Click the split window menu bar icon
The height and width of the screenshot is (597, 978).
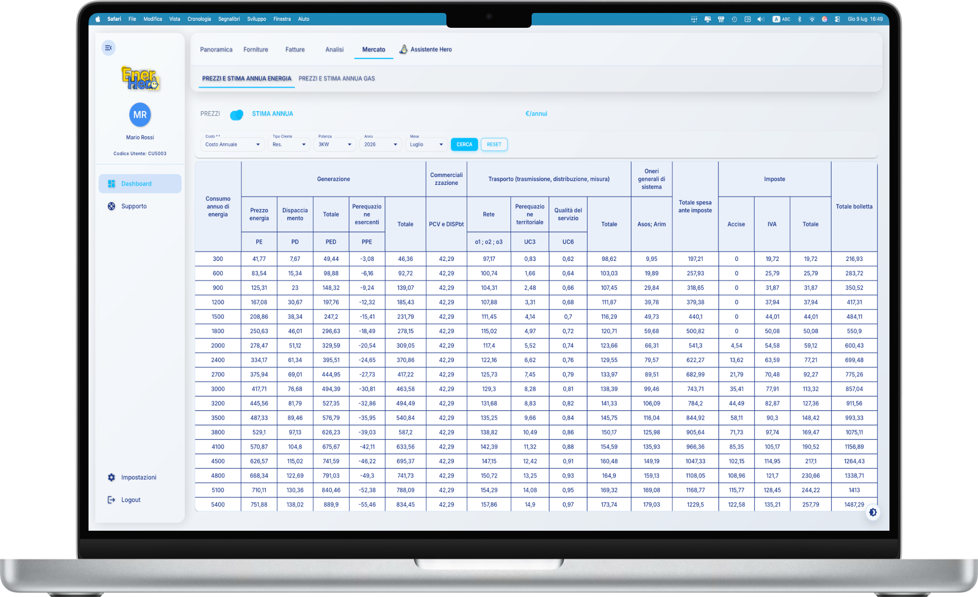(x=748, y=19)
